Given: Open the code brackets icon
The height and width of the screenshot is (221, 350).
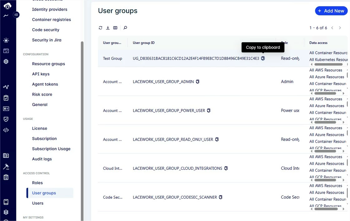Looking at the screenshot, I should click(6, 130).
